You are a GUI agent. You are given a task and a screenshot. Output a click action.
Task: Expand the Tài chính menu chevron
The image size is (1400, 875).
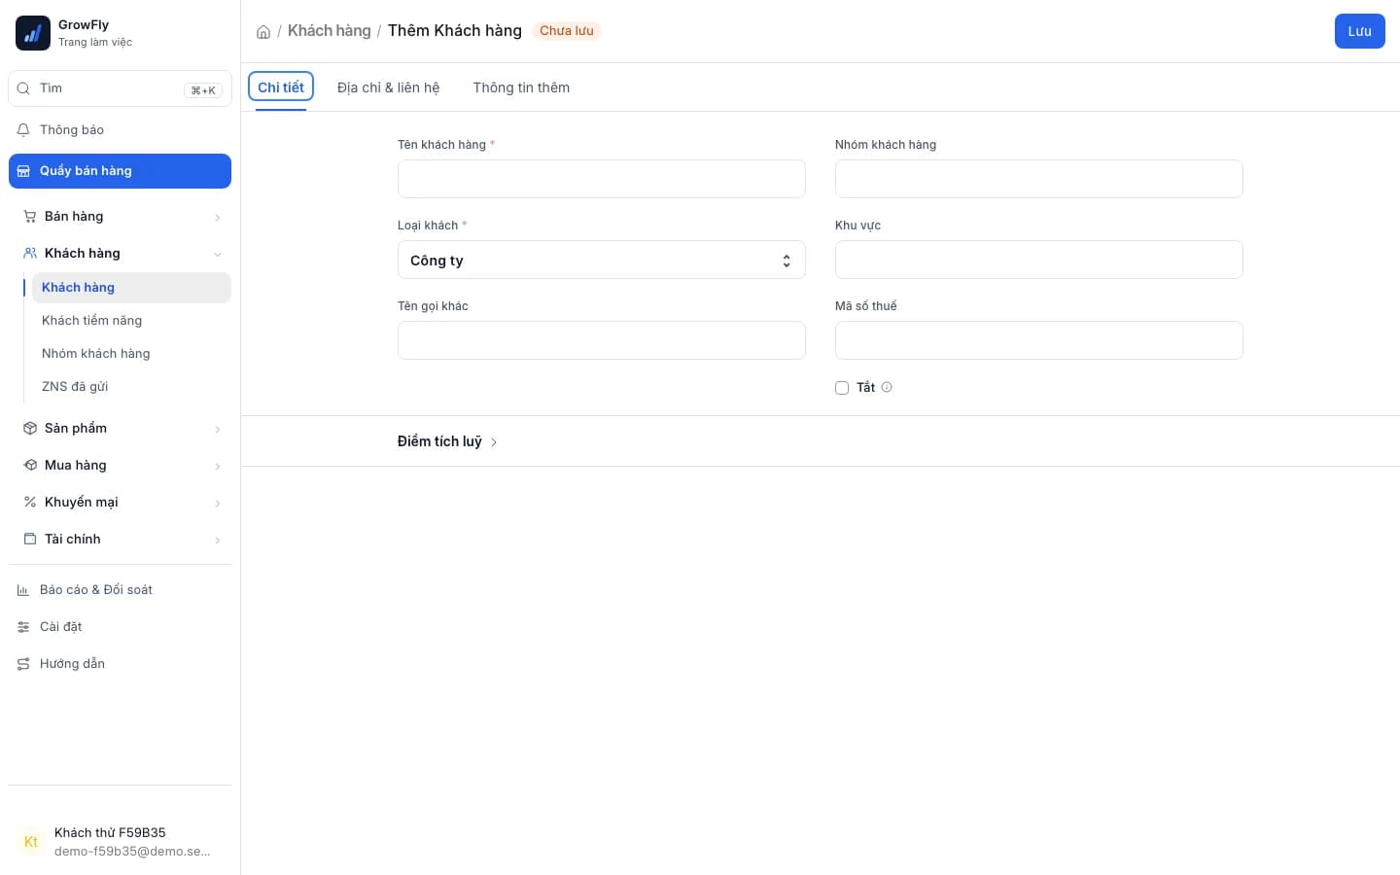pos(218,541)
